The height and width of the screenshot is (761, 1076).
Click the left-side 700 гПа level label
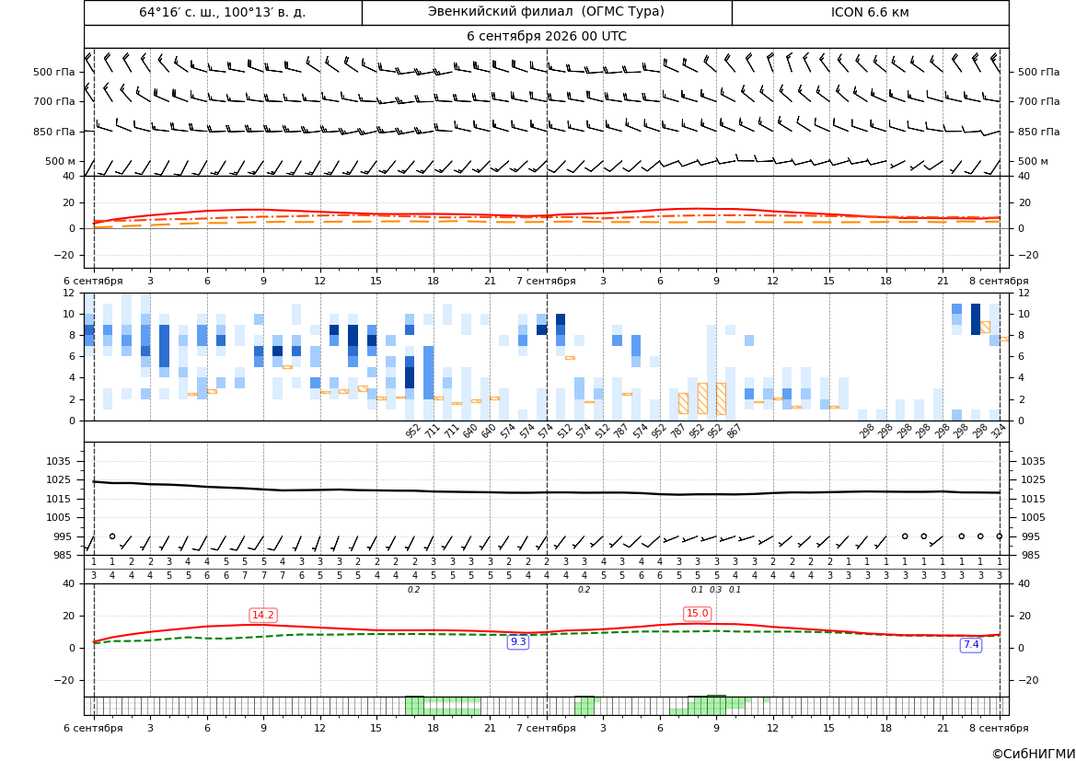click(53, 101)
